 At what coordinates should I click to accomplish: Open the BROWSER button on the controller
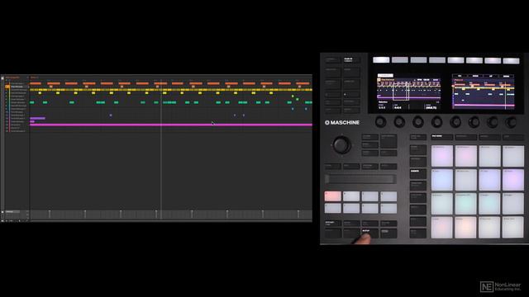click(332, 83)
